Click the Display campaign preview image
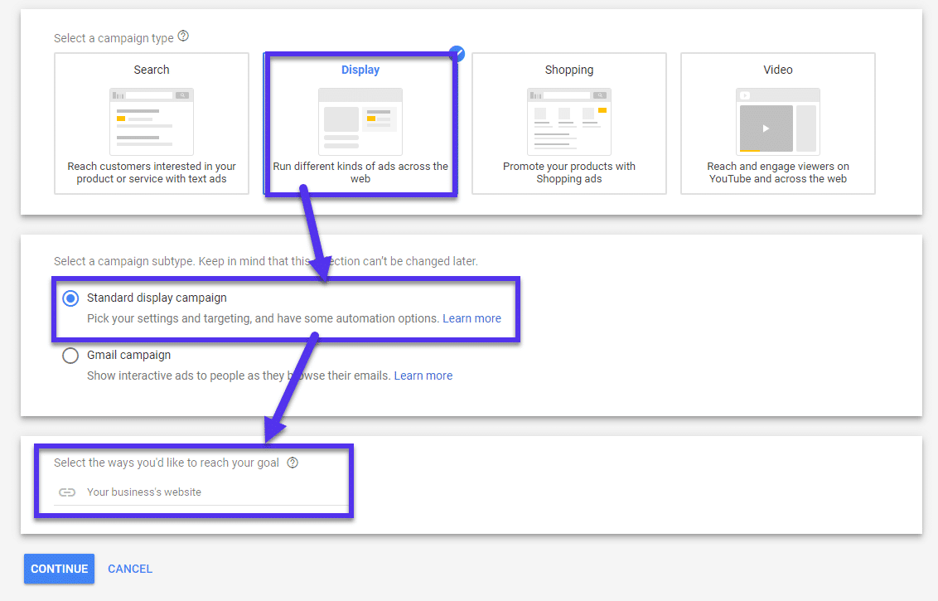 click(360, 121)
